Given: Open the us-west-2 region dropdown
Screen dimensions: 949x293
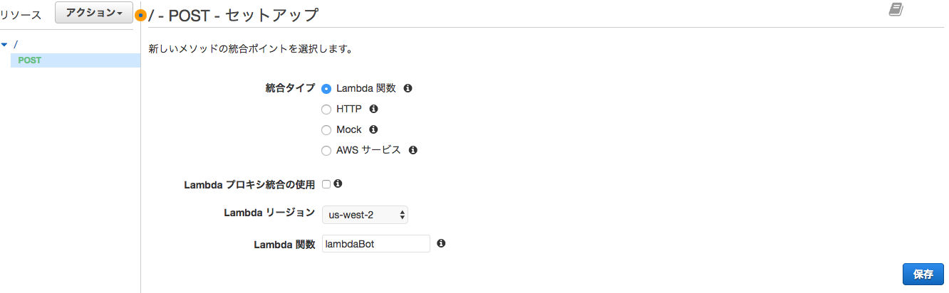Looking at the screenshot, I should pyautogui.click(x=365, y=215).
